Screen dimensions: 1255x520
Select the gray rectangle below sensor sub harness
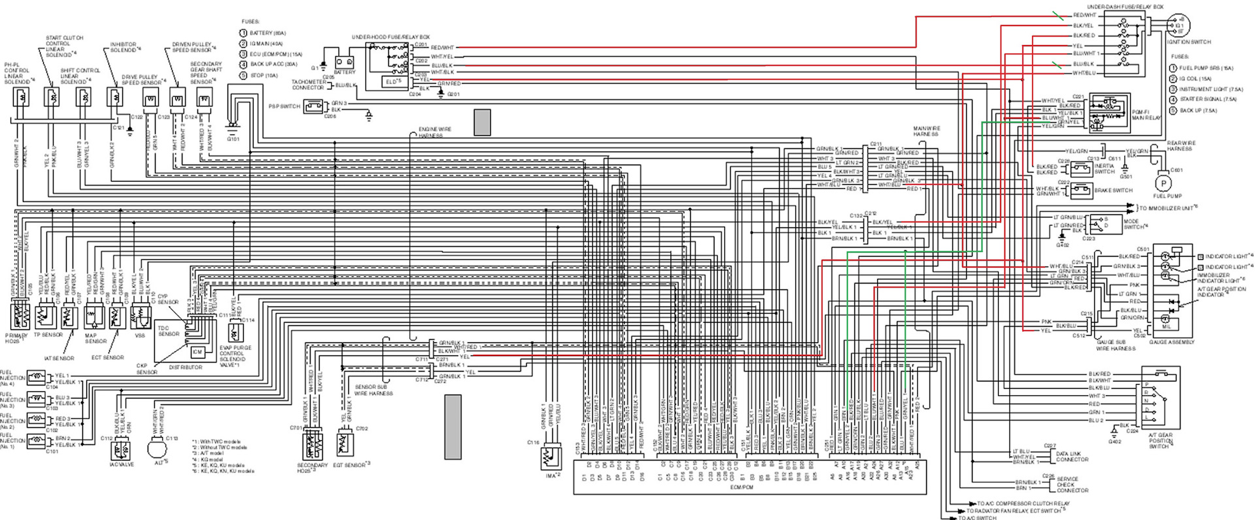[453, 427]
